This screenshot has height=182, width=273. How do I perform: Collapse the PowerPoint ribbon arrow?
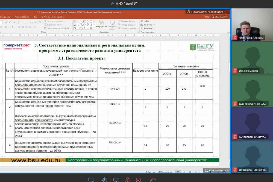[x=229, y=32]
